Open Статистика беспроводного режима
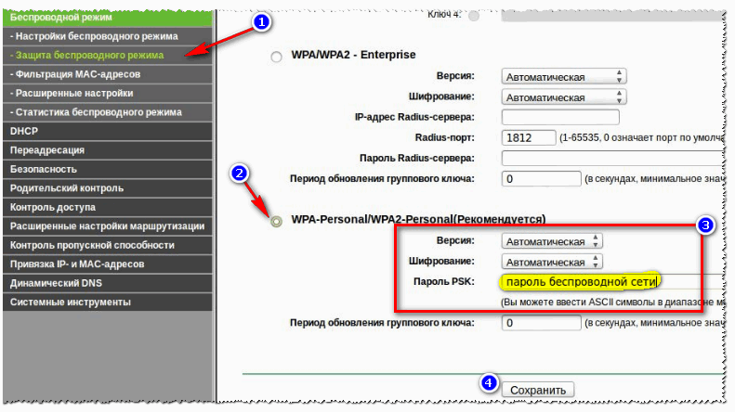Viewport: 735px width, 412px height. (108, 112)
